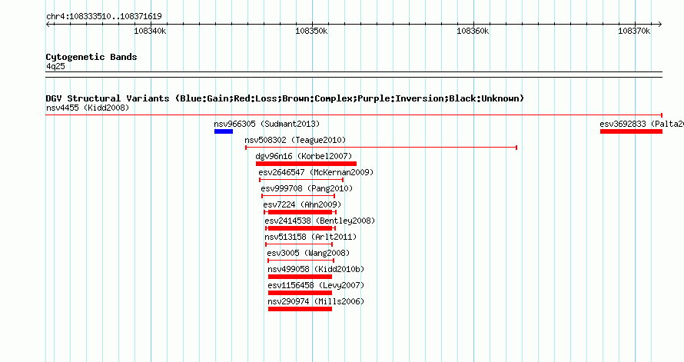
Task: Click the 108350k ruler position
Action: tap(311, 31)
